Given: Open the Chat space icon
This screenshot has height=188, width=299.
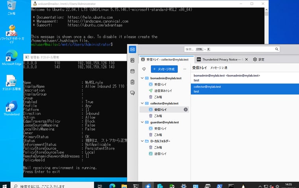Looking at the screenshot, I should (x=132, y=93).
